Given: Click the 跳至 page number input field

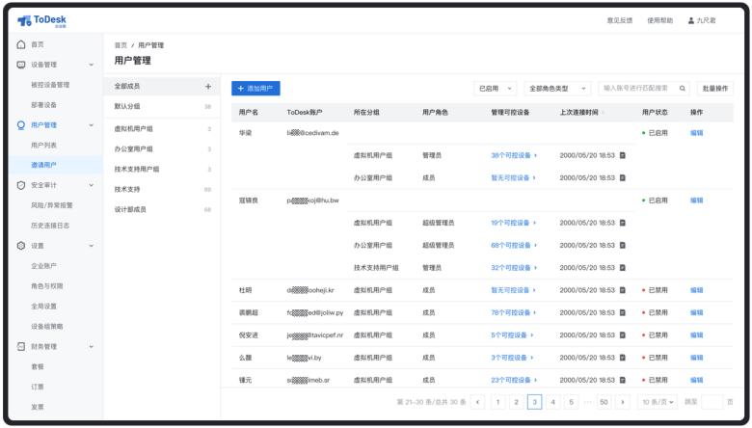Looking at the screenshot, I should pyautogui.click(x=712, y=402).
